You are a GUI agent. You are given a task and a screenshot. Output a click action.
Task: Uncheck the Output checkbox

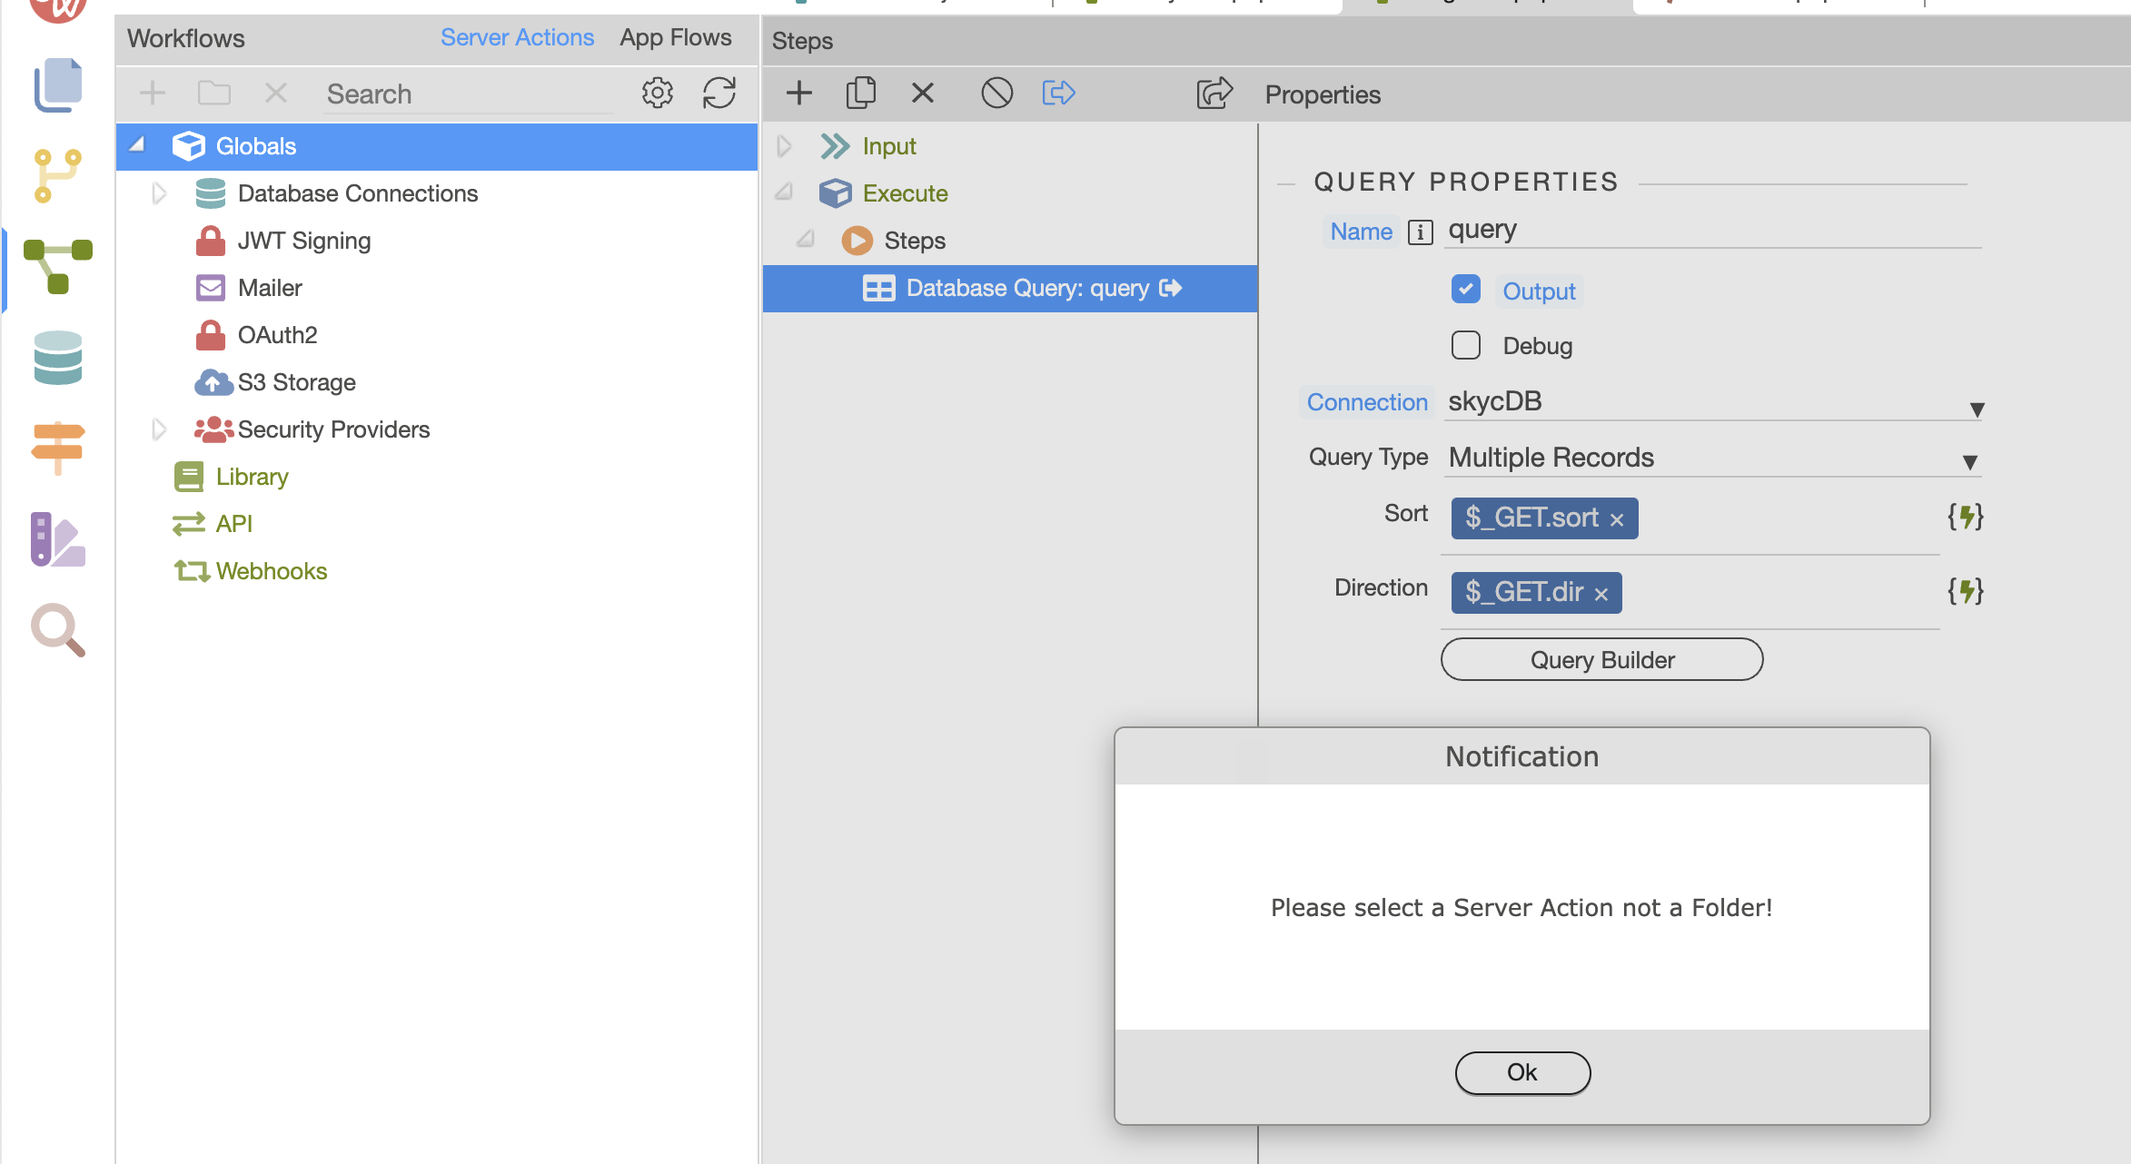click(1465, 290)
